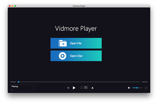
Task: Maximize the window with the green button
Action: click(15, 6)
